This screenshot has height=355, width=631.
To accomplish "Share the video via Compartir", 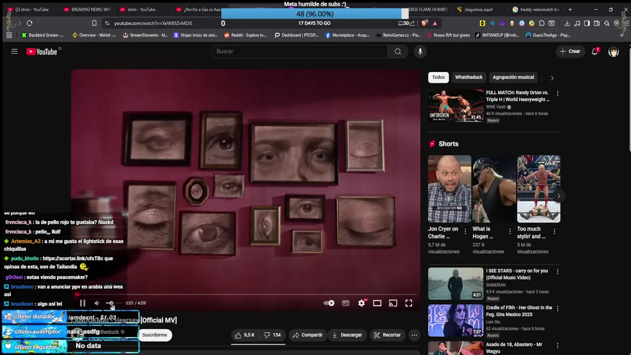I will (x=307, y=335).
